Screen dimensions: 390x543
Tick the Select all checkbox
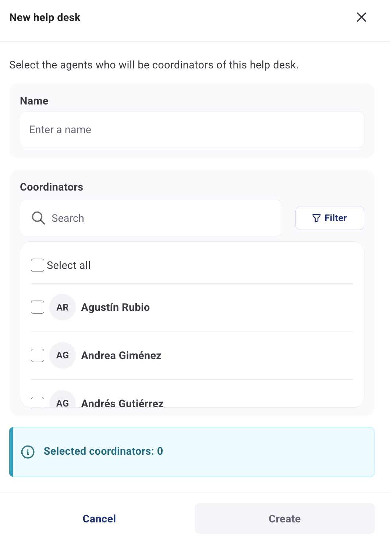[38, 265]
